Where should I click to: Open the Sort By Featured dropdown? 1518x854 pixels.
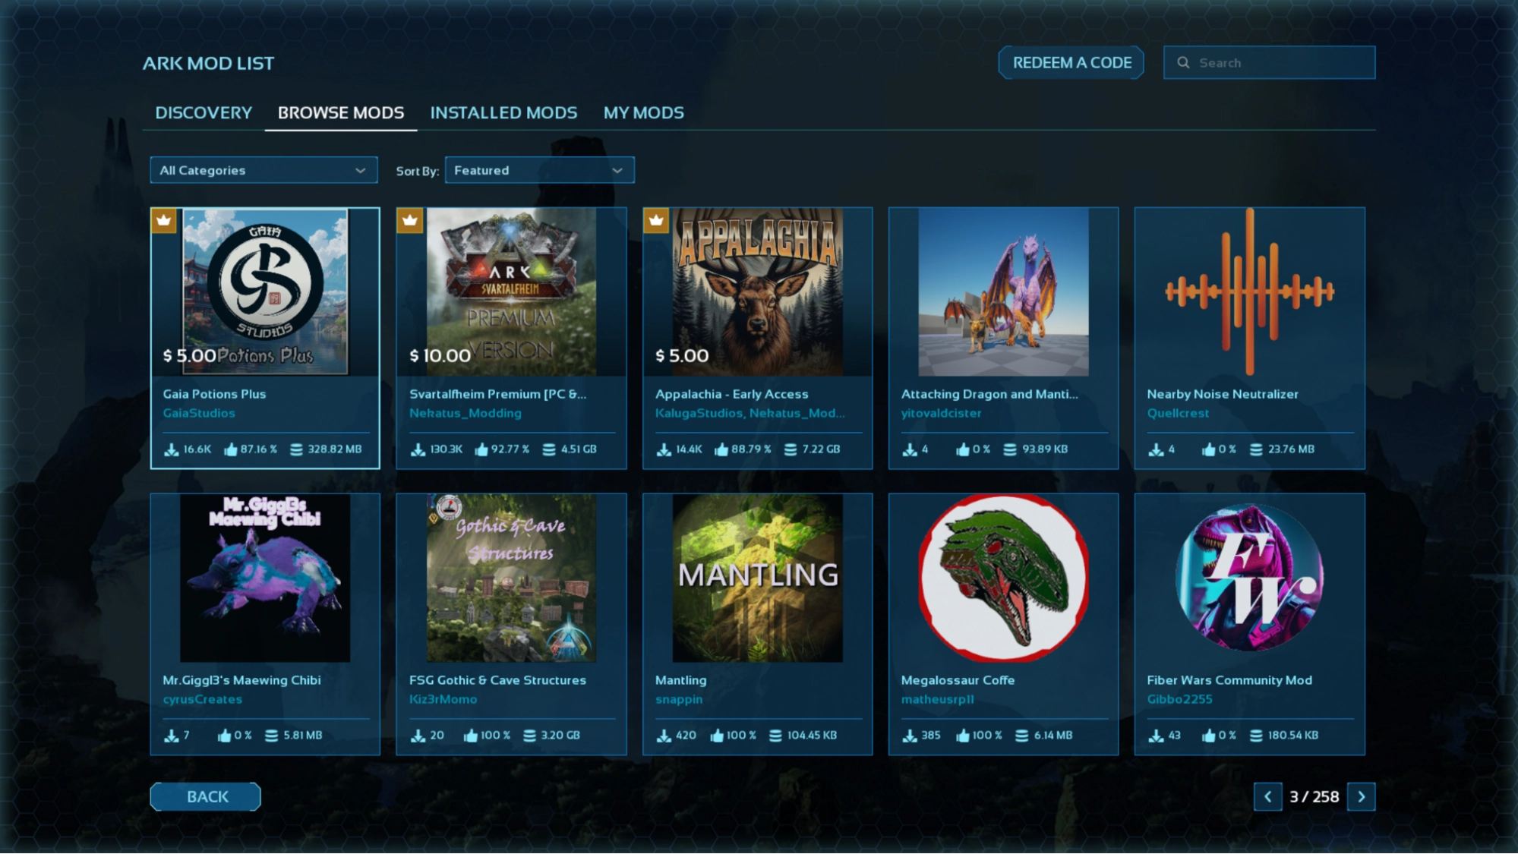coord(539,170)
